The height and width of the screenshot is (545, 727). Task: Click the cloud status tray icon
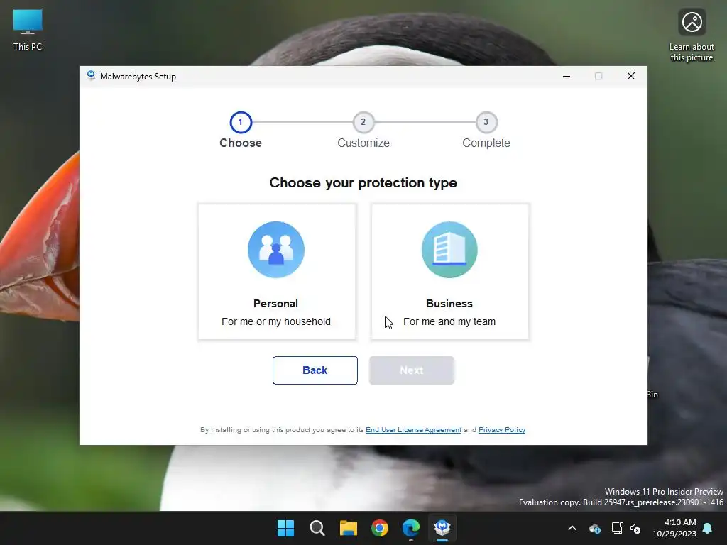595,528
